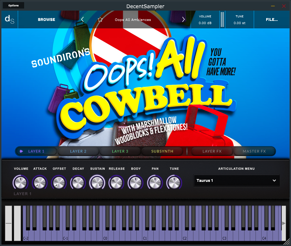The width and height of the screenshot is (291, 246).
Task: Click the ARTICULATION MENU label
Action: pyautogui.click(x=236, y=169)
